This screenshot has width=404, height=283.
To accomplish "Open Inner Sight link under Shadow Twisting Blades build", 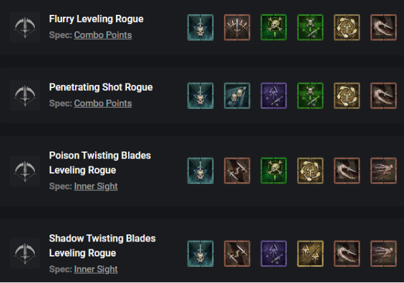I will tap(96, 269).
